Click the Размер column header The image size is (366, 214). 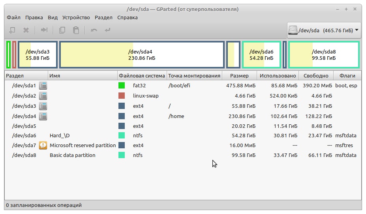click(239, 76)
